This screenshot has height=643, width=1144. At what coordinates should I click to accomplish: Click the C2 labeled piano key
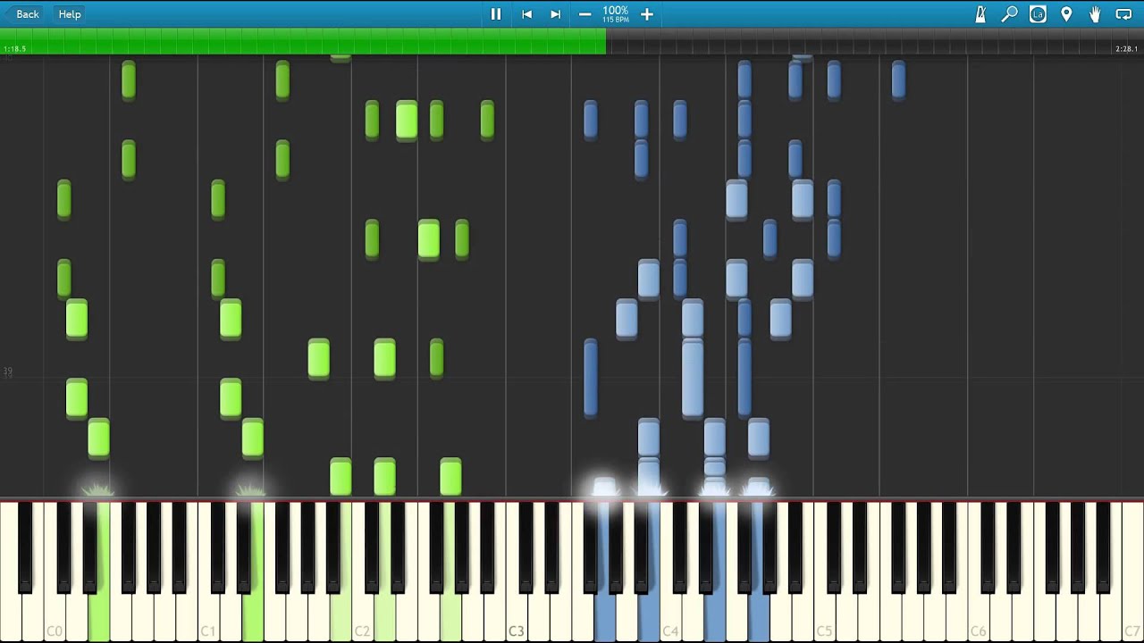tap(363, 616)
